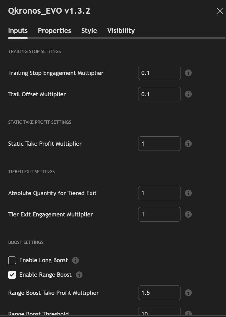Select the Inputs tab
The width and height of the screenshot is (226, 317).
click(18, 31)
